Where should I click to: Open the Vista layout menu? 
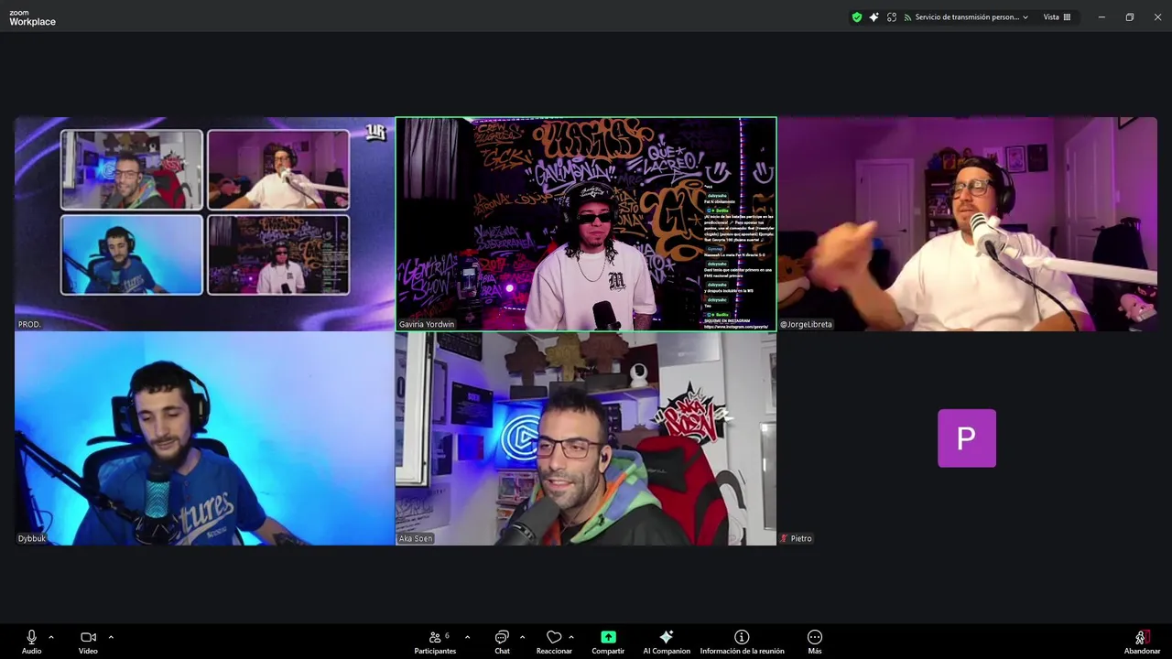pos(1058,16)
